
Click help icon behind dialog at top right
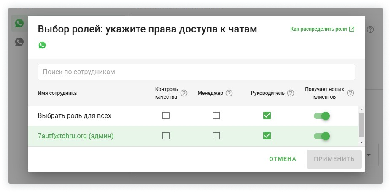[370, 29]
